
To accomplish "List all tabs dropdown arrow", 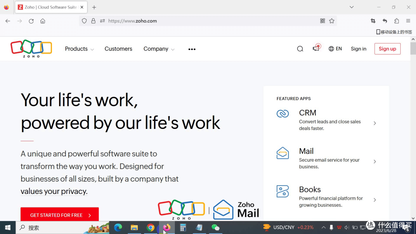I will [x=352, y=7].
